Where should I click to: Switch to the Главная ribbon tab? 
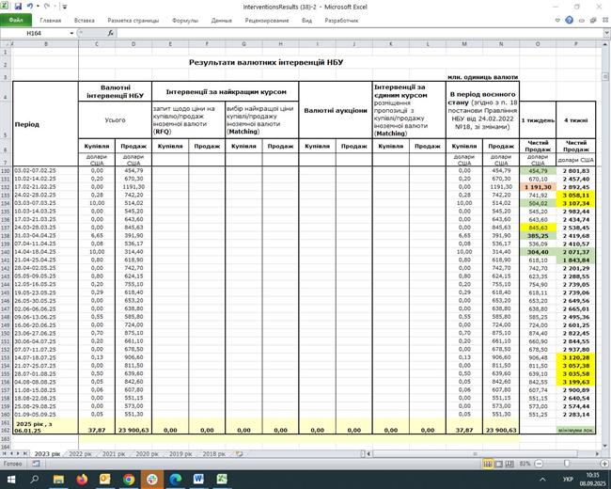50,21
